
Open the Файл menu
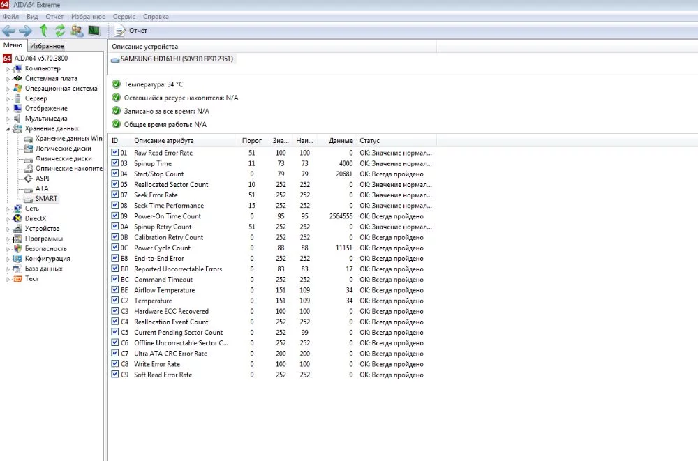tap(10, 17)
